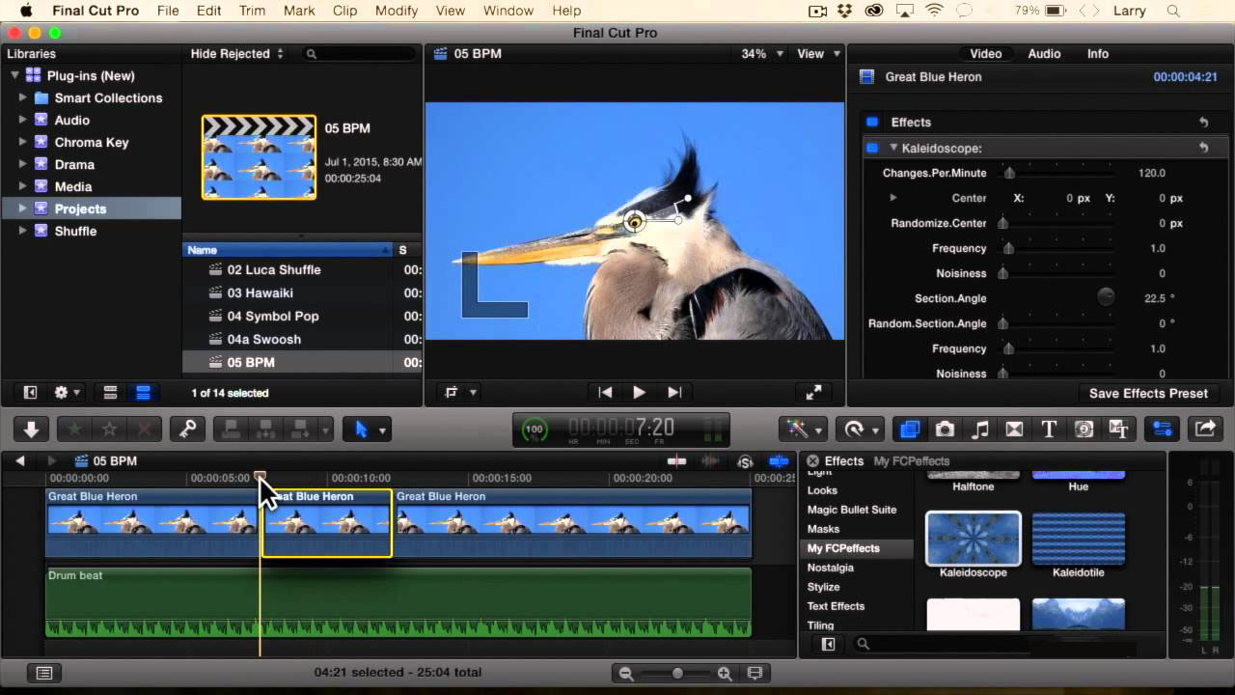Open the Mark menu
This screenshot has width=1235, height=695.
[299, 11]
